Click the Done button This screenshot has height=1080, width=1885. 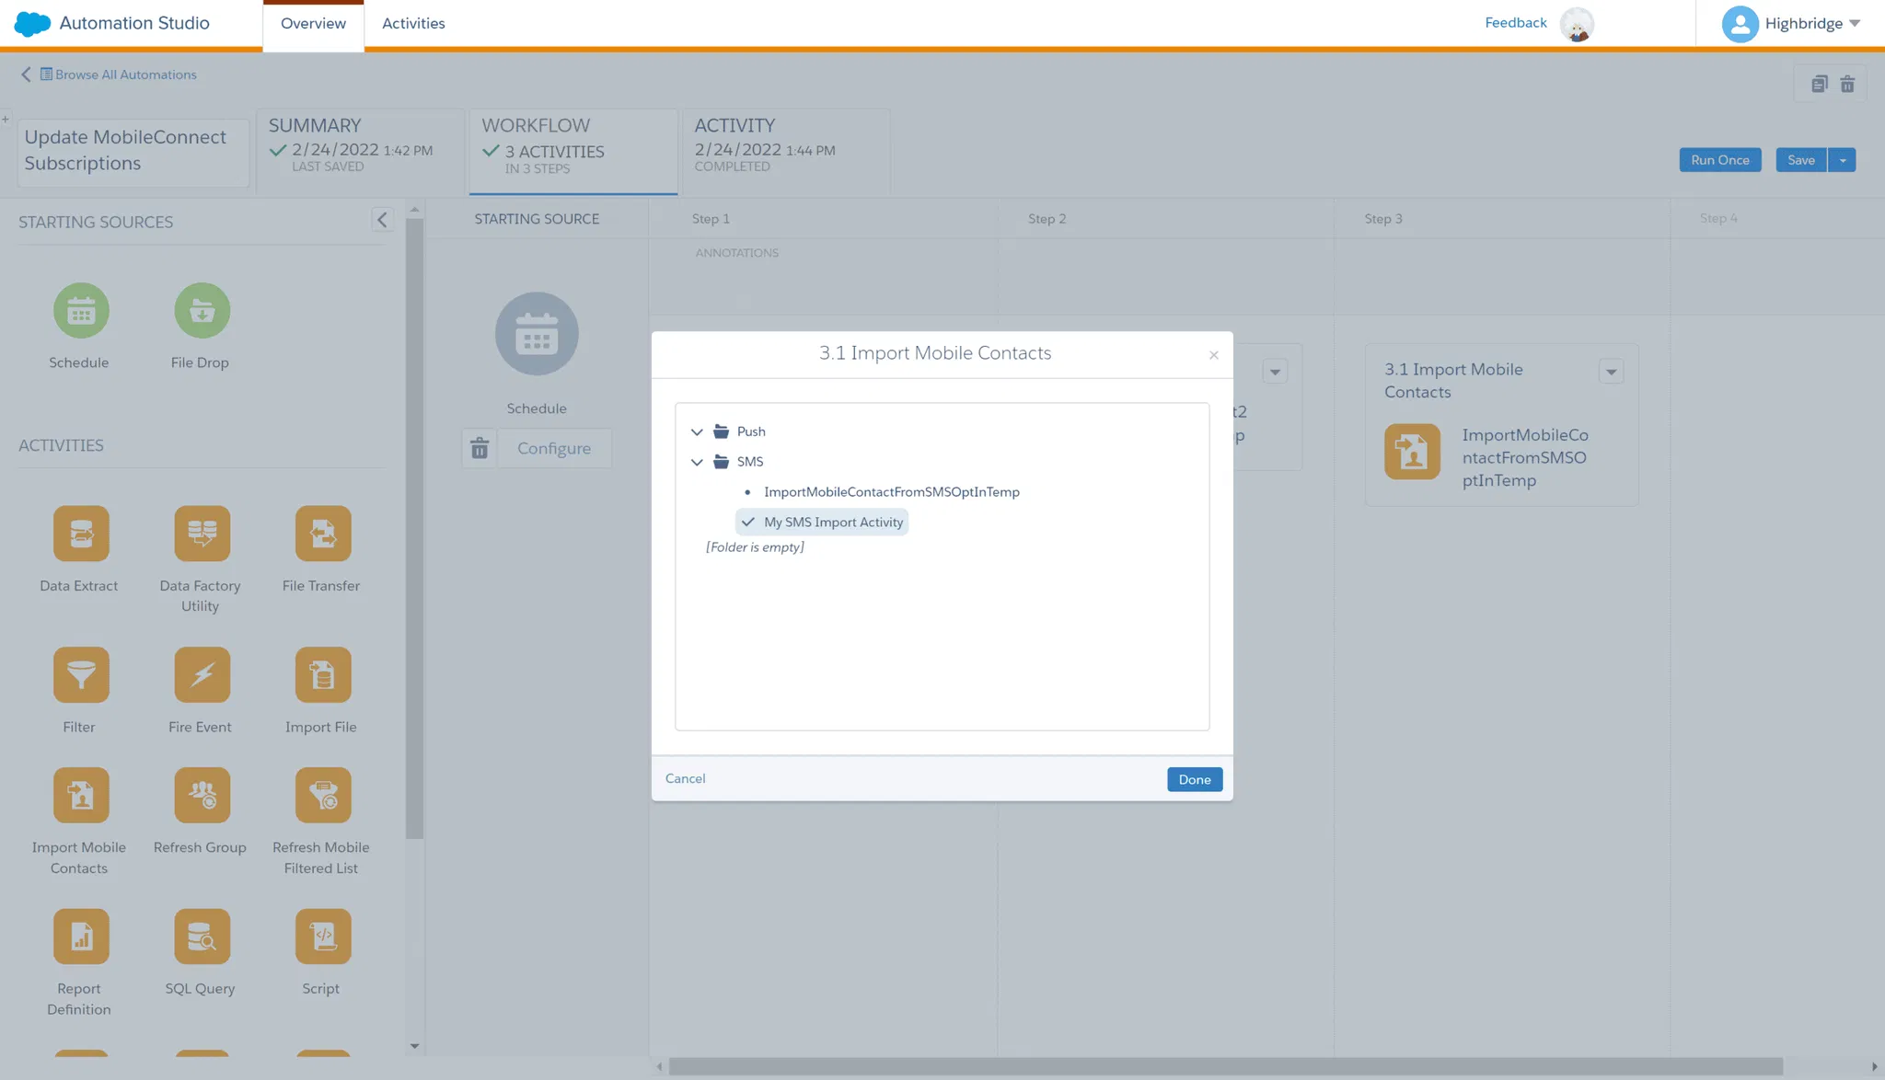(x=1194, y=779)
